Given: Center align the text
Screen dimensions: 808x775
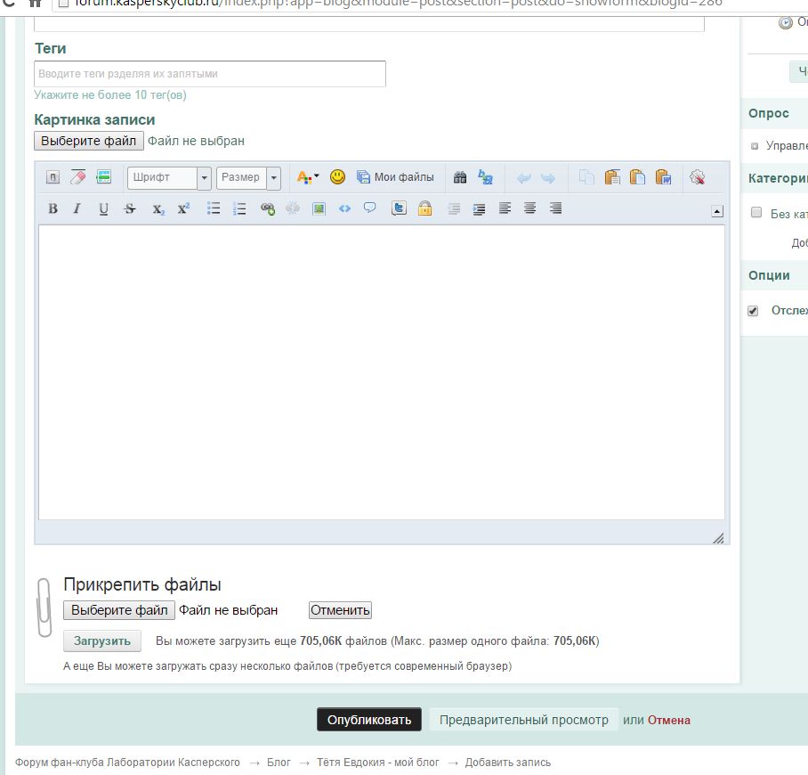Looking at the screenshot, I should 529,208.
